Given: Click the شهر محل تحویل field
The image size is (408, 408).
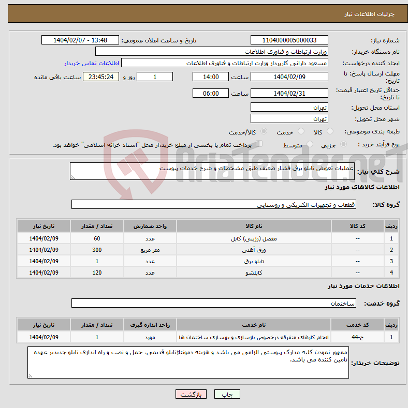Looking at the screenshot, I should coord(289,118).
